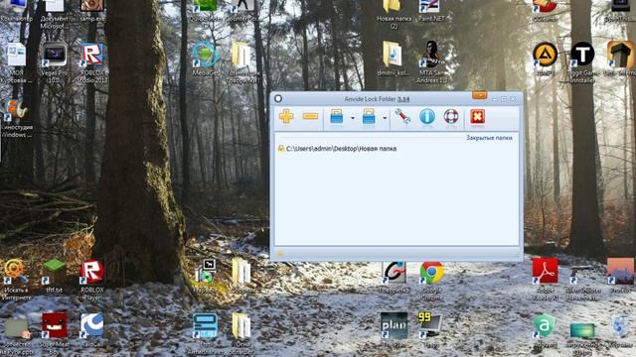
Task: Select the ROBLOX Player desktop shortcut
Action: click(92, 281)
